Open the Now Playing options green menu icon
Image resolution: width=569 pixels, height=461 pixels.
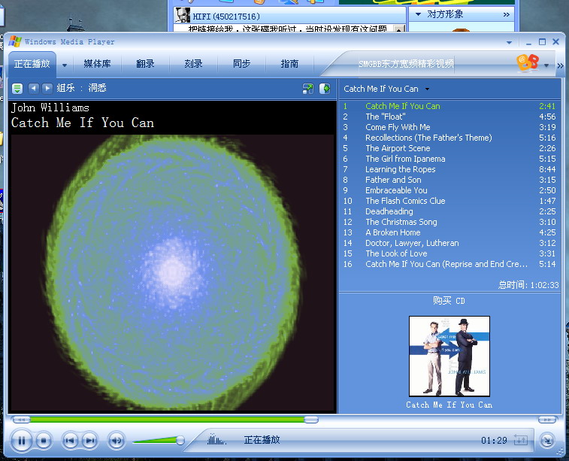click(17, 88)
